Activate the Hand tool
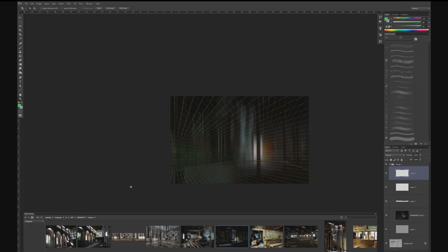 (x=20, y=95)
